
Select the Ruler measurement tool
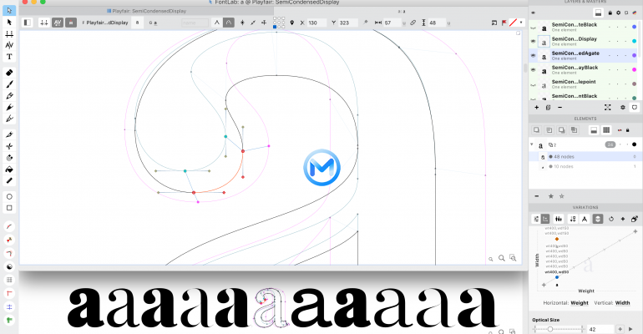point(9,180)
